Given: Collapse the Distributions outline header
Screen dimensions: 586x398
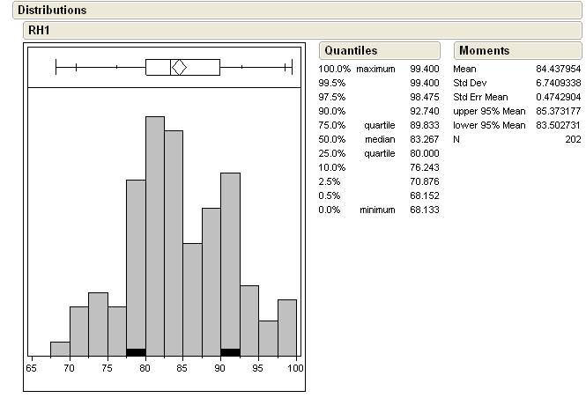Looking at the screenshot, I should (x=53, y=11).
